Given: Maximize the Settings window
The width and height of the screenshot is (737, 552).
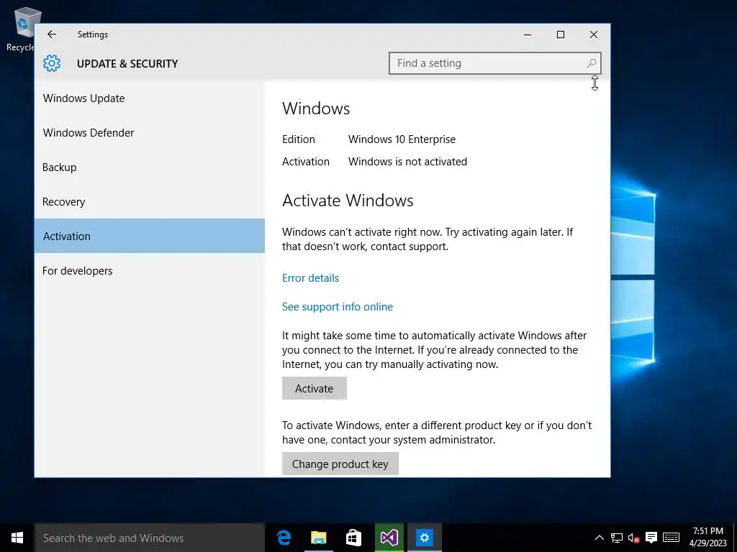Looking at the screenshot, I should [x=560, y=34].
